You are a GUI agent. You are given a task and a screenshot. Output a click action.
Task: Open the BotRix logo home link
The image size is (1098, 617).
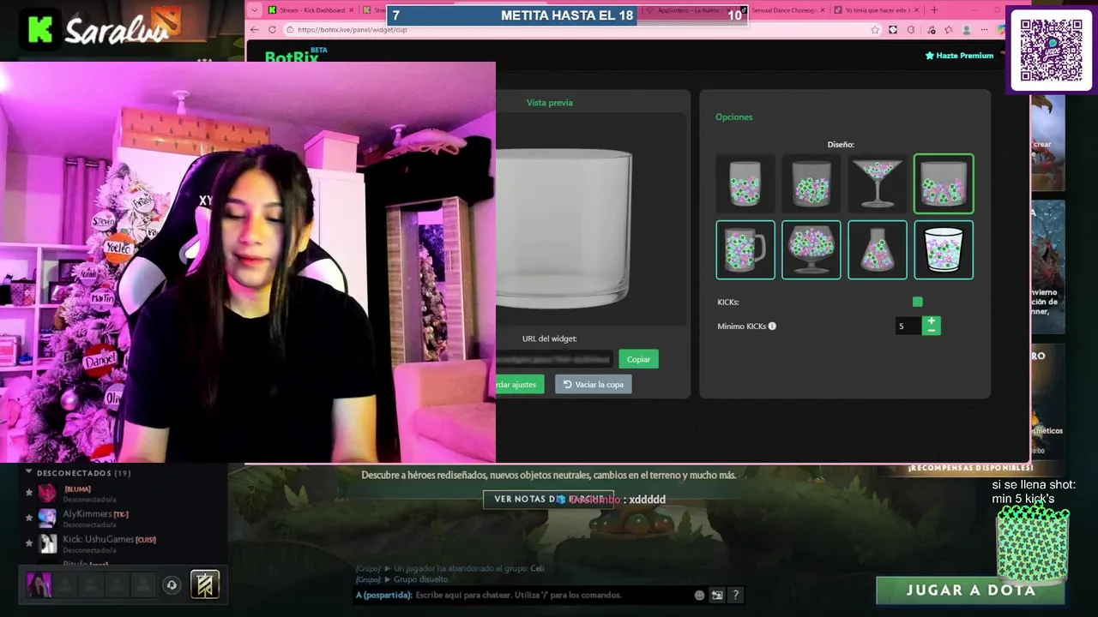pos(296,56)
